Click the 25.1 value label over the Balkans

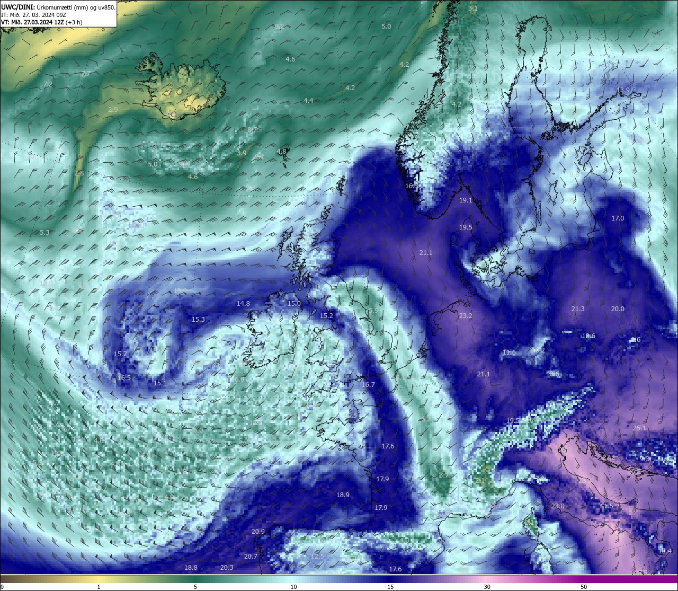[x=639, y=428]
